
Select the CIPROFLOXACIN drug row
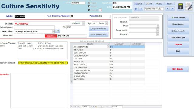click(x=109, y=56)
